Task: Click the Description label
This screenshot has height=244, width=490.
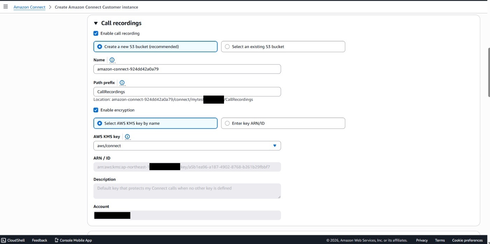Action: point(104,179)
